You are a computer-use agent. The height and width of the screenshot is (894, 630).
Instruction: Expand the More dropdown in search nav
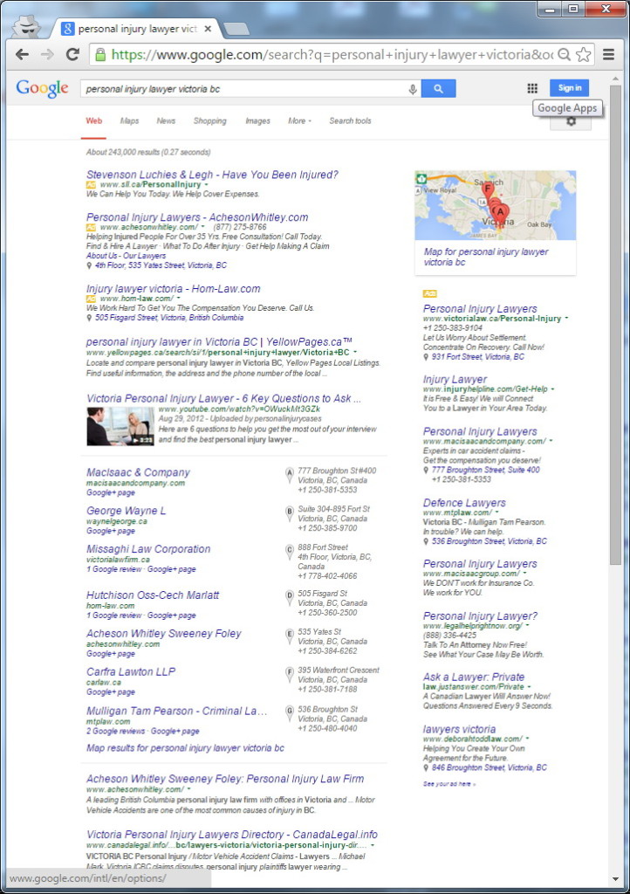click(299, 120)
